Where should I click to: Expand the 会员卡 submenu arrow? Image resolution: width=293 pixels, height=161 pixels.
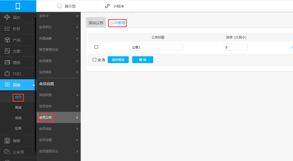77,16
